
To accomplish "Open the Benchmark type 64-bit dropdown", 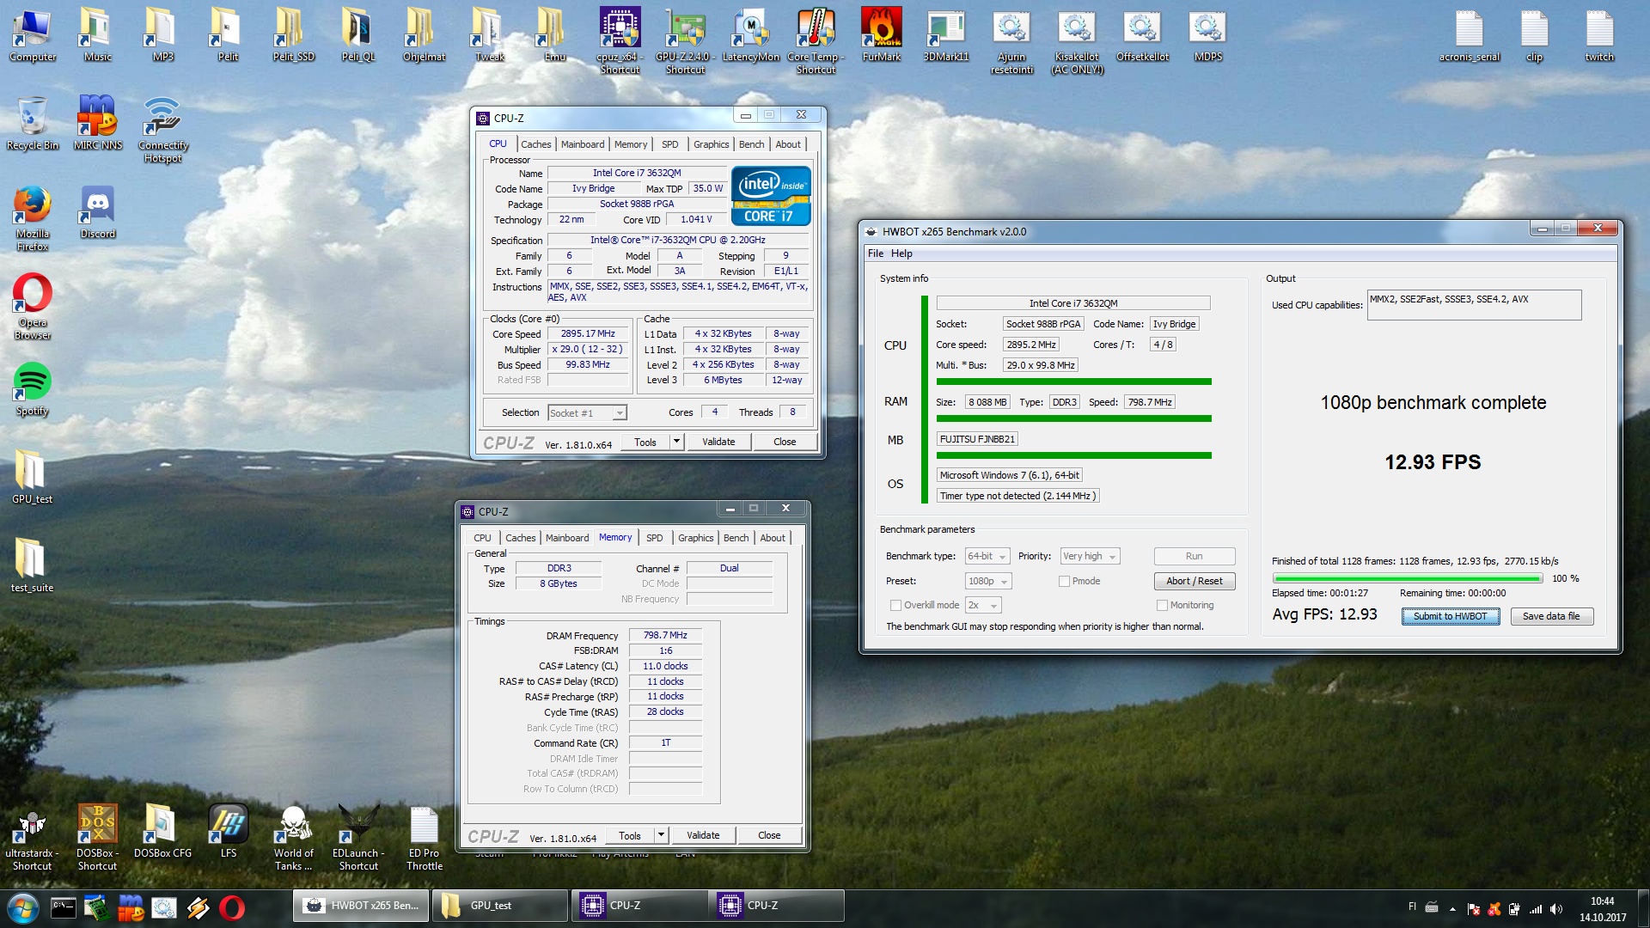I will [987, 556].
